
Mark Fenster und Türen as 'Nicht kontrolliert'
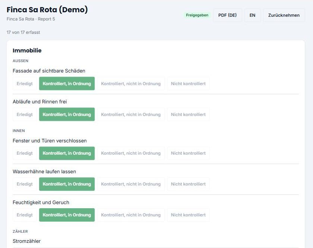[x=188, y=153]
